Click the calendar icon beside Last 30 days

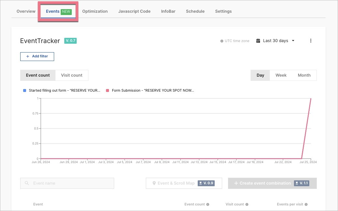tap(259, 40)
